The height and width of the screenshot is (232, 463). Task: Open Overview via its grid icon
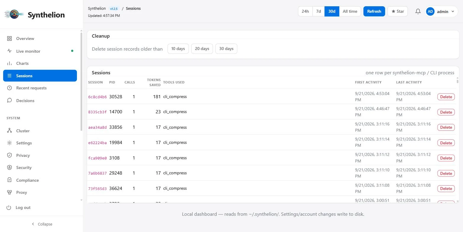point(9,38)
